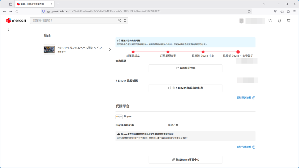Go back using page back chevron

[8, 30]
